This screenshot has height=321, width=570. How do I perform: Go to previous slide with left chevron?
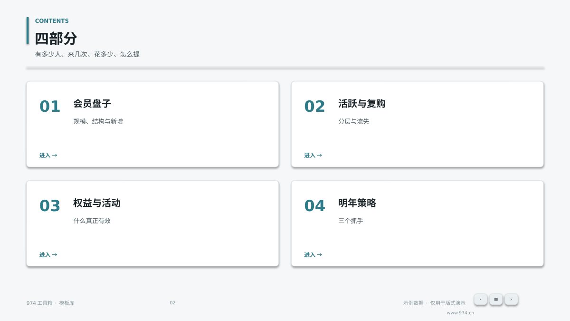coord(480,299)
